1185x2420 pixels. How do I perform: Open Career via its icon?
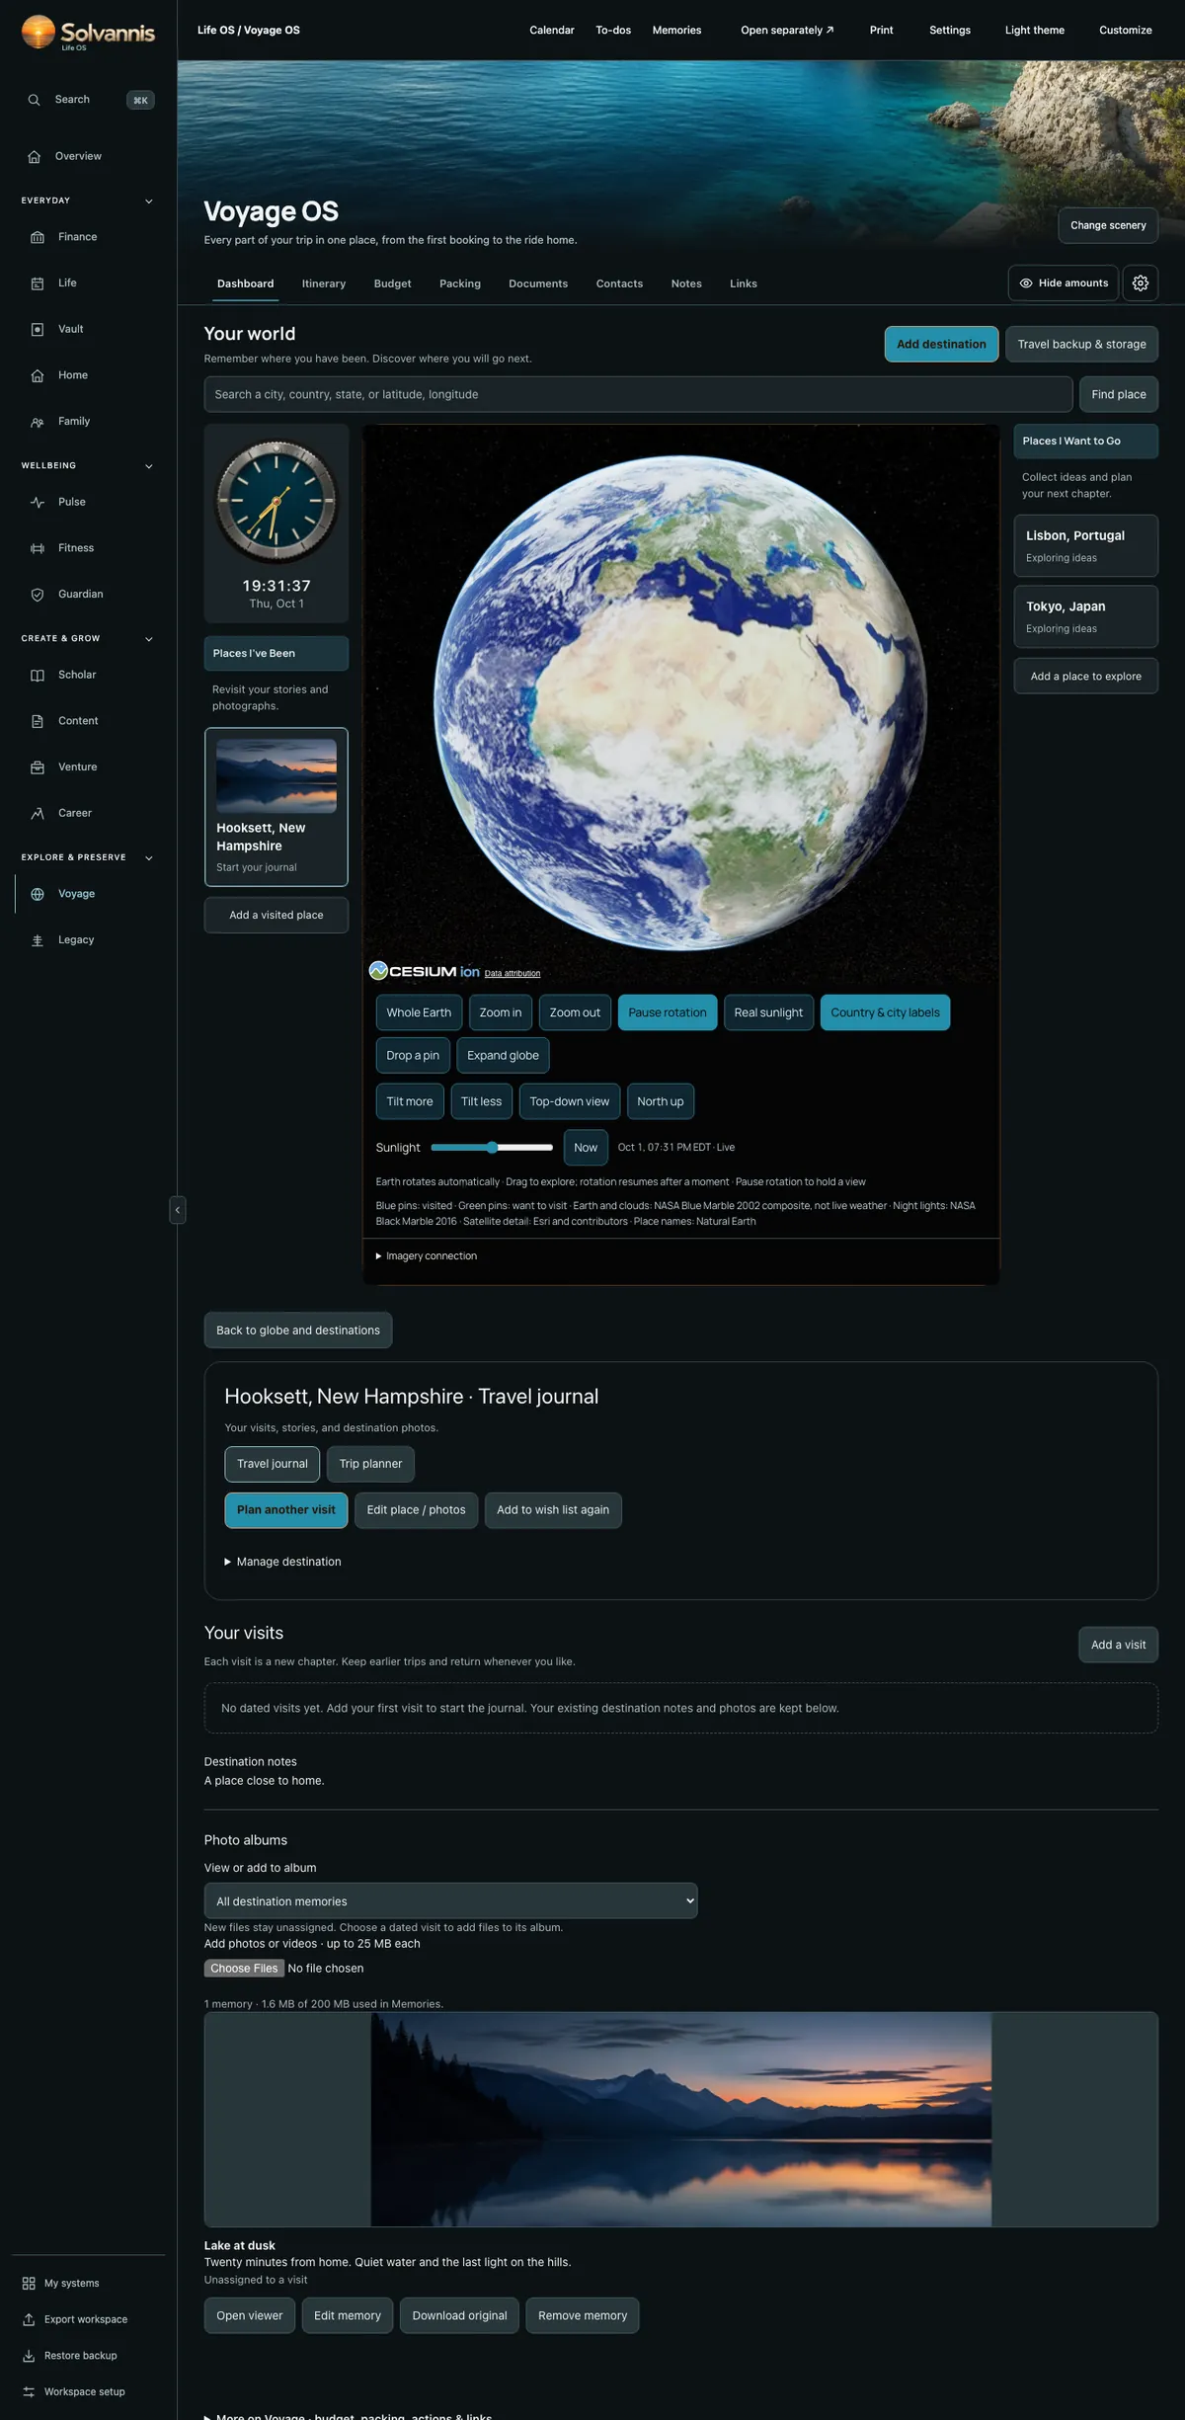click(x=38, y=814)
